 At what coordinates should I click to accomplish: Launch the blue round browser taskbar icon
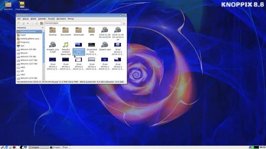7,147
